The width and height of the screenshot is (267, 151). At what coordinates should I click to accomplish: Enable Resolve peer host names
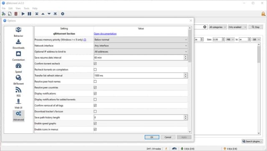click(x=95, y=82)
